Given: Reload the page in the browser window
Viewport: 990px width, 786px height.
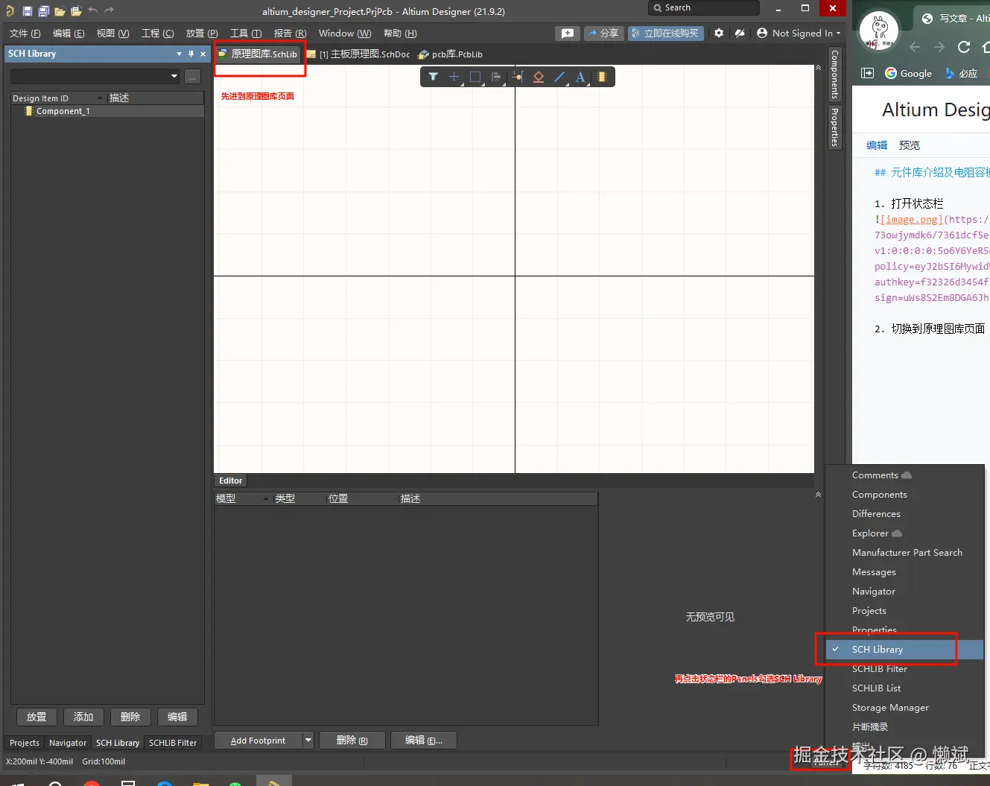Looking at the screenshot, I should click(964, 47).
